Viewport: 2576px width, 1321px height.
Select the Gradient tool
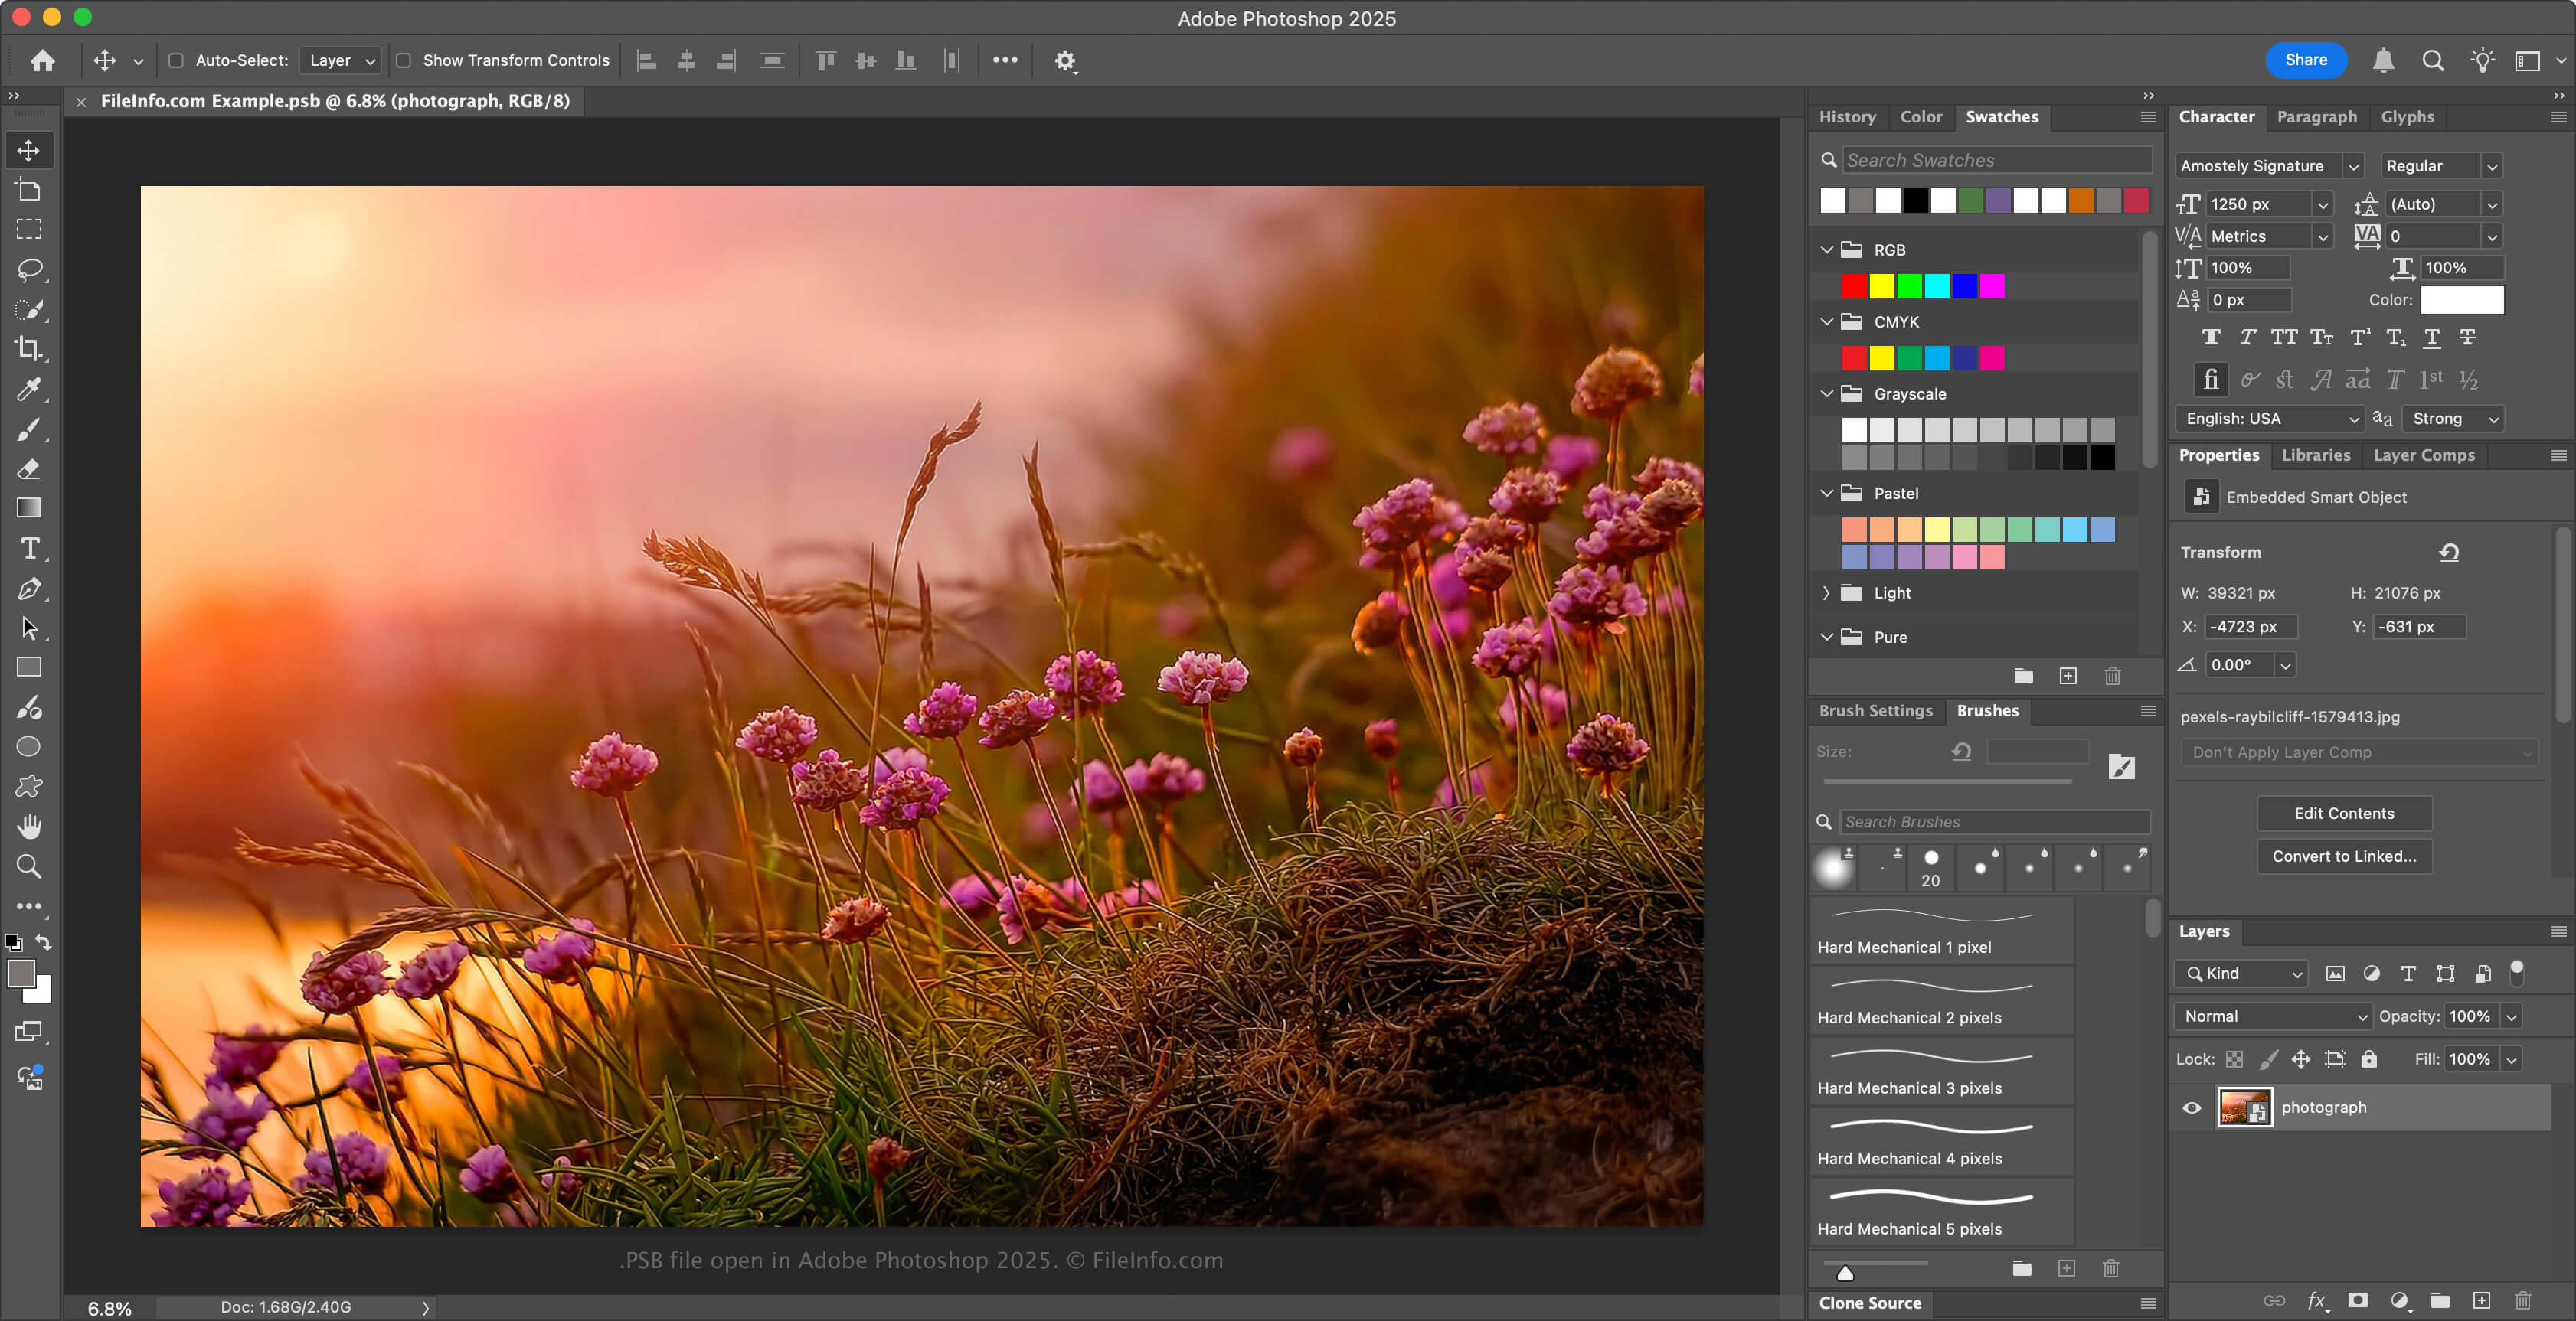tap(29, 507)
